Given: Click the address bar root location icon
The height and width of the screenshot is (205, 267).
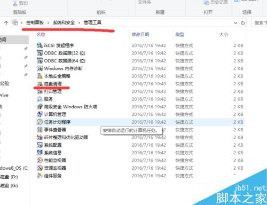Looking at the screenshot, I should click(x=15, y=22).
